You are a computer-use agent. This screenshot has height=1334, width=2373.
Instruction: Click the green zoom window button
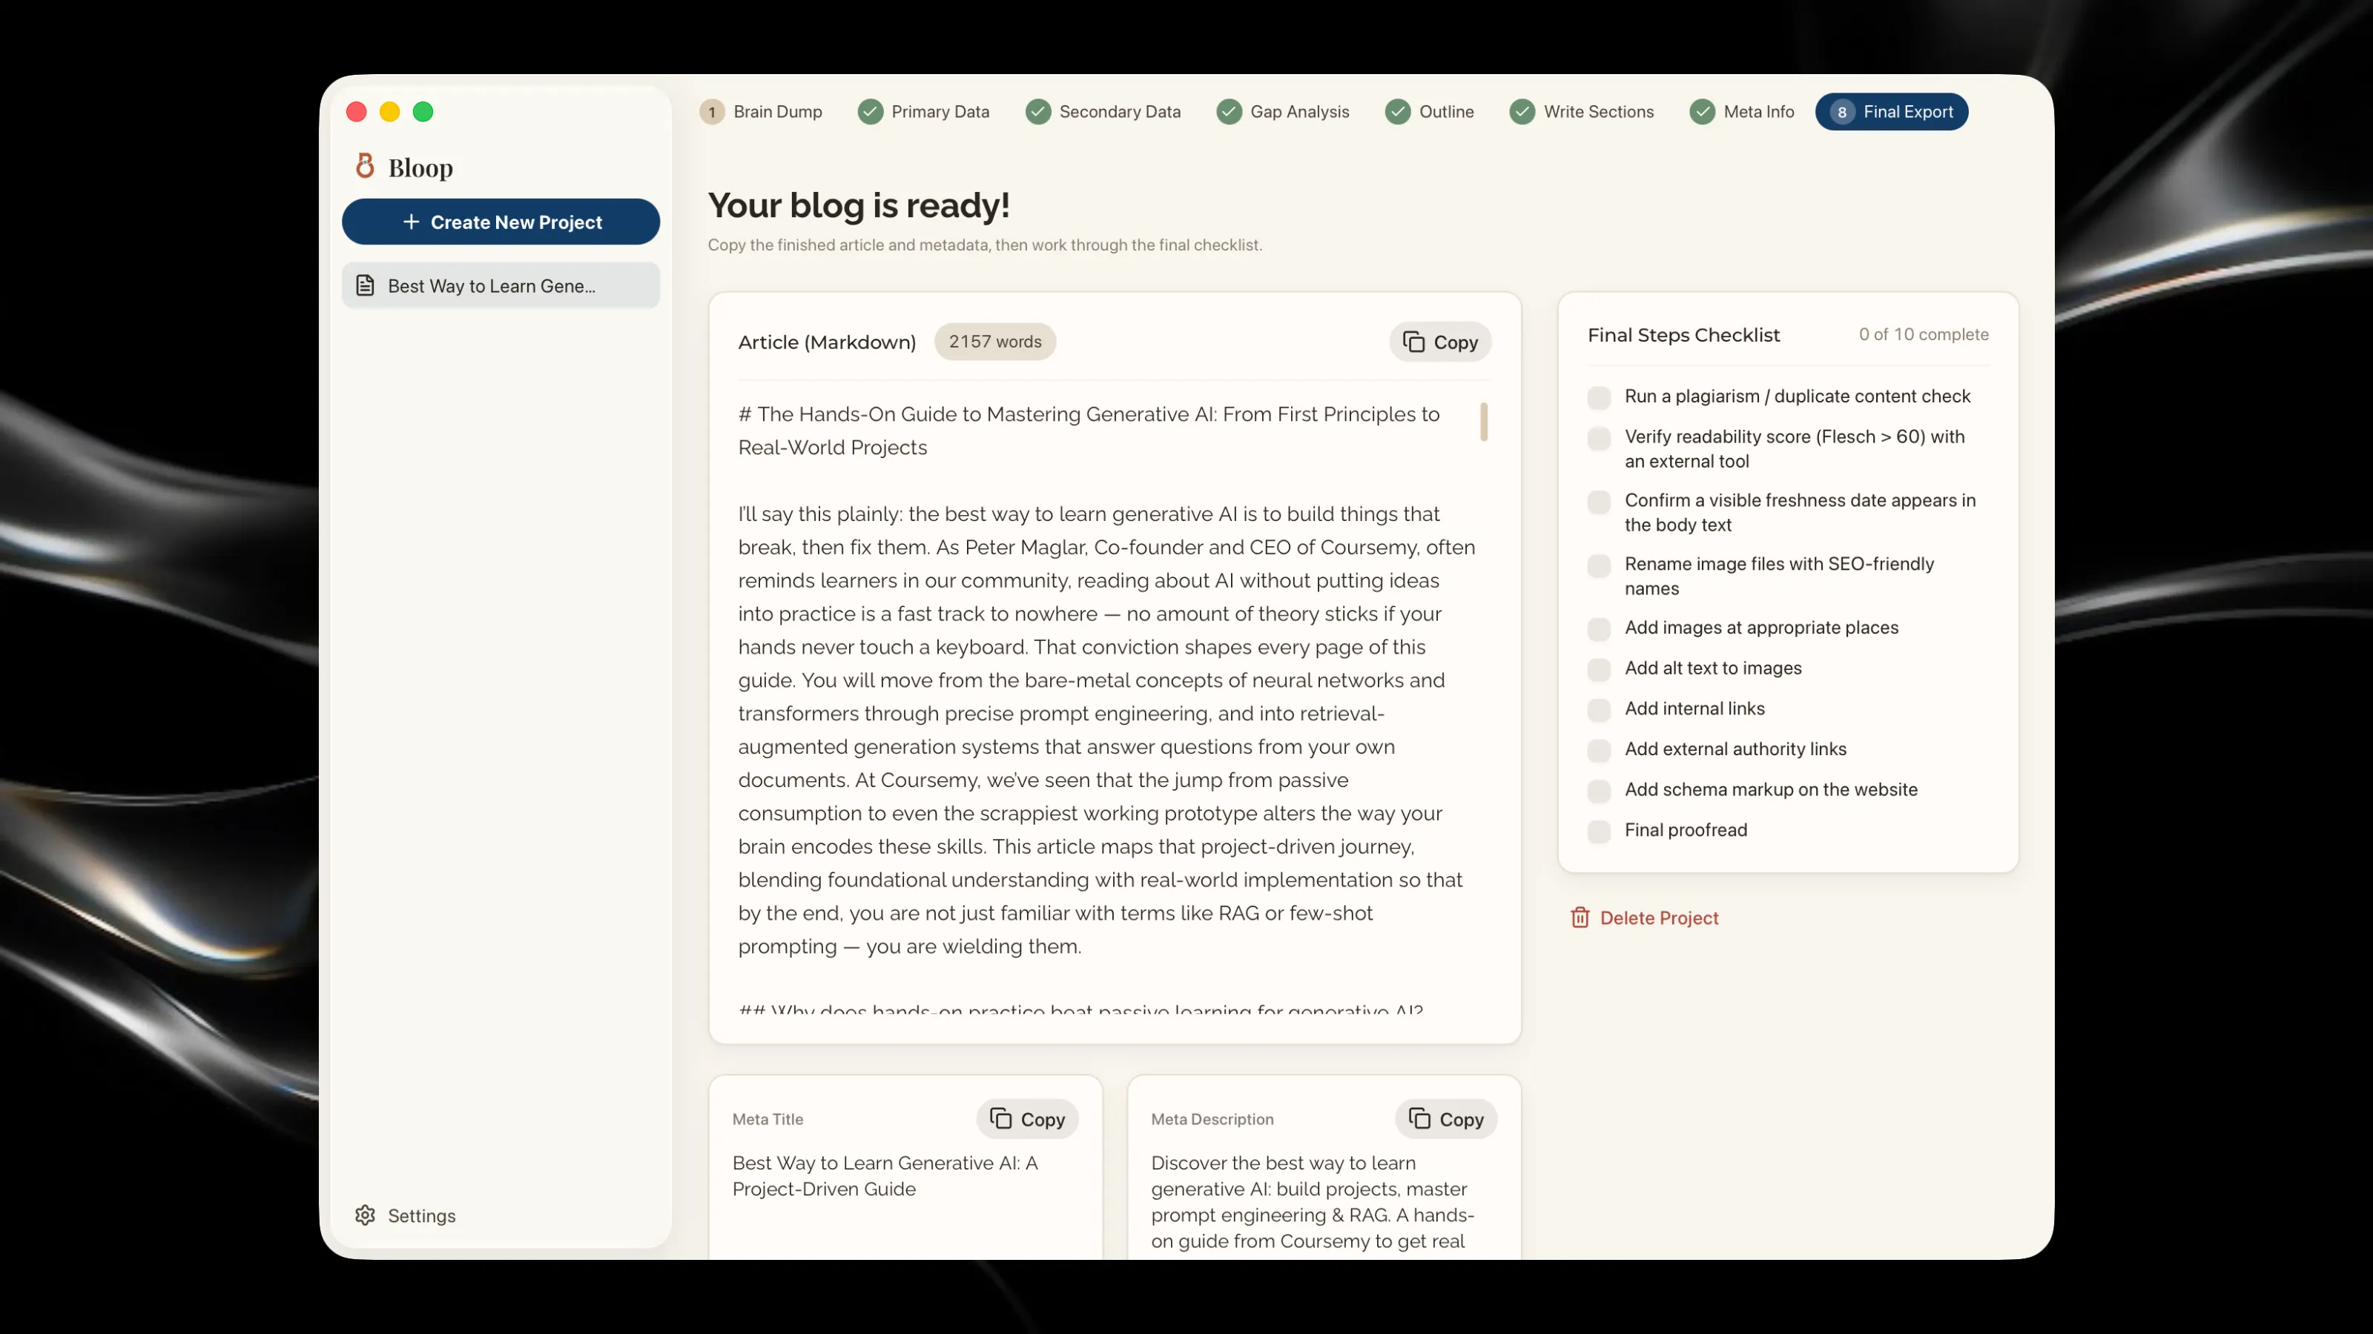423,111
